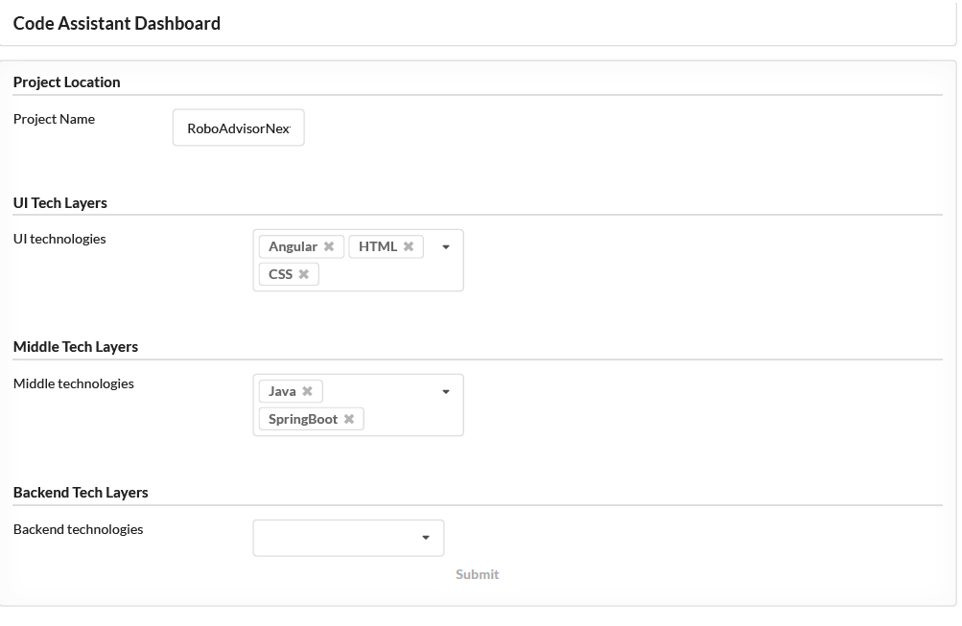Image resolution: width=962 pixels, height=626 pixels.
Task: Remove the Angular tag with its x icon
Action: (329, 246)
